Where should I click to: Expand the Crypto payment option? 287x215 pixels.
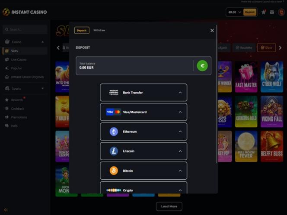point(143,187)
